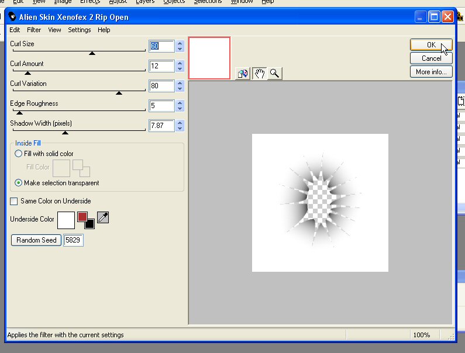
Task: Increase Edge Roughness with up arrow
Action: coord(180,103)
